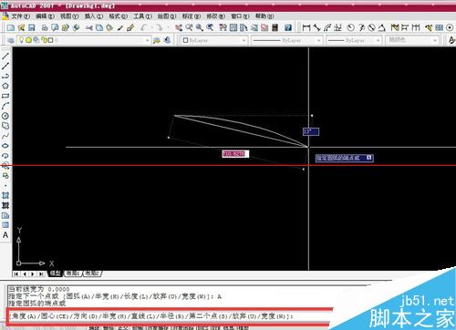Image resolution: width=456 pixels, height=330 pixels.
Task: Select the Spline draw tool
Action: tap(5, 136)
